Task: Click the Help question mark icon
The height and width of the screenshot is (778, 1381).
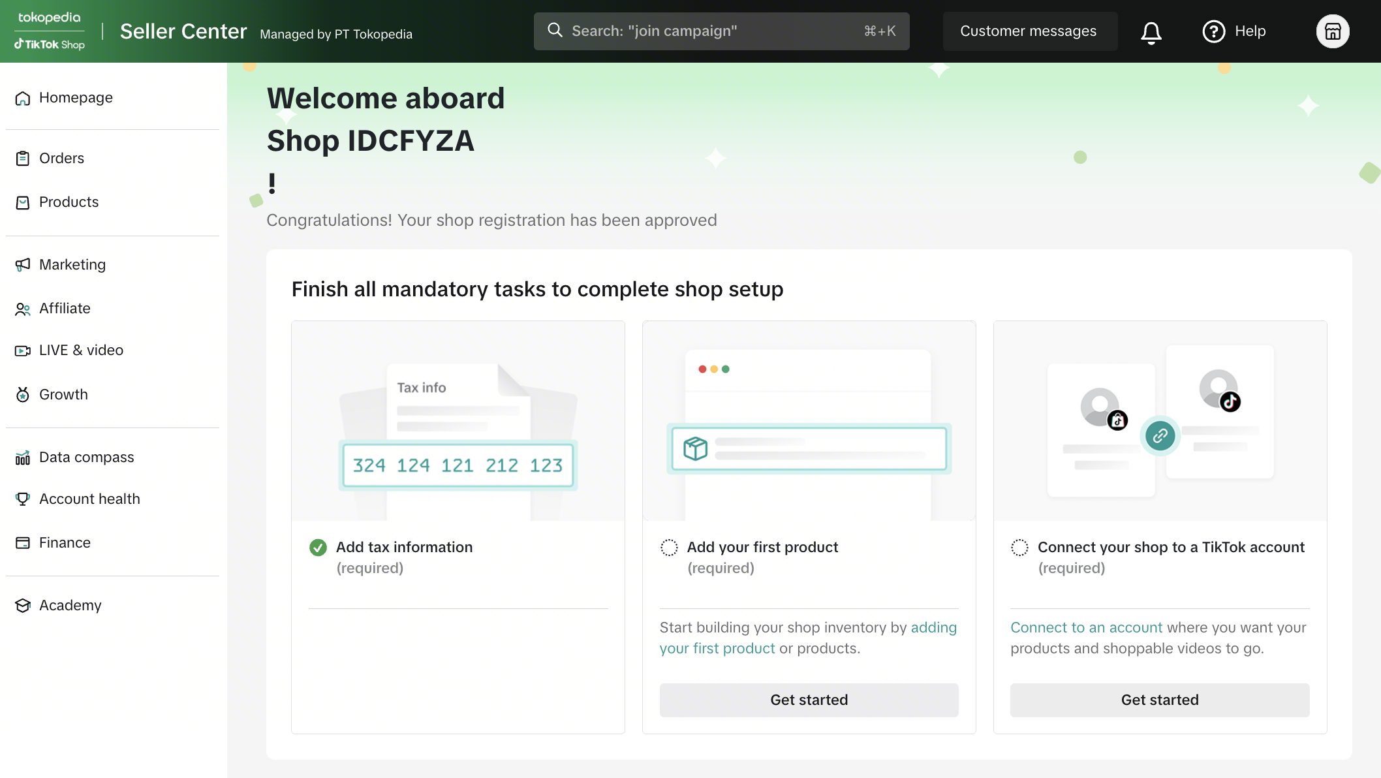Action: coord(1213,31)
